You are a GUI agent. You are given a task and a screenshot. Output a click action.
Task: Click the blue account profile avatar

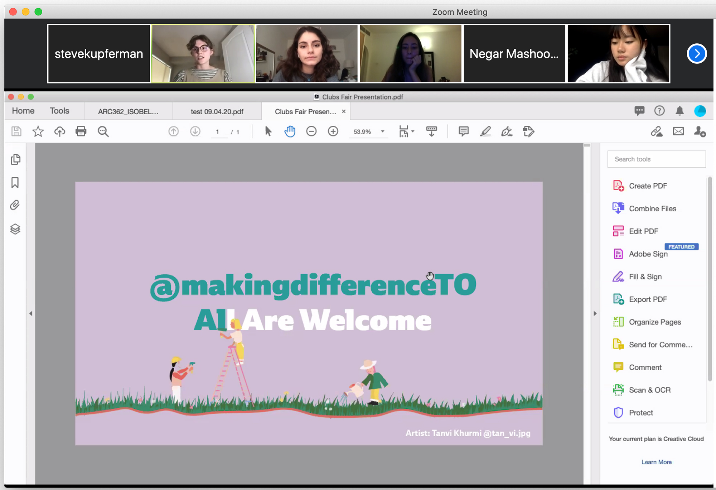700,111
